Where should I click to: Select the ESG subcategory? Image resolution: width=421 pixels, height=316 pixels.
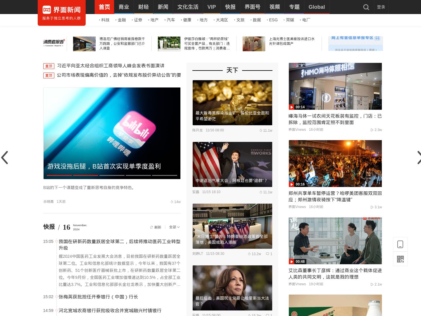(x=273, y=20)
